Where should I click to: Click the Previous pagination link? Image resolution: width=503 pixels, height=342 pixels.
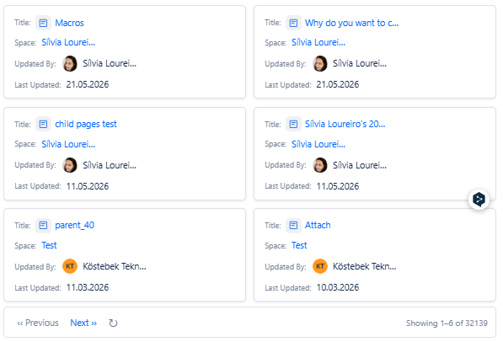[38, 323]
